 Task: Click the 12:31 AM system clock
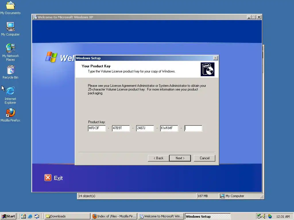pyautogui.click(x=283, y=217)
